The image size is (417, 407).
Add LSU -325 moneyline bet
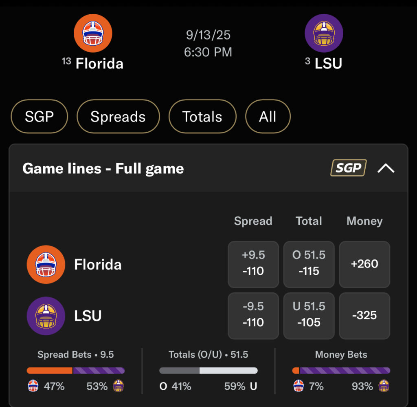(x=364, y=315)
